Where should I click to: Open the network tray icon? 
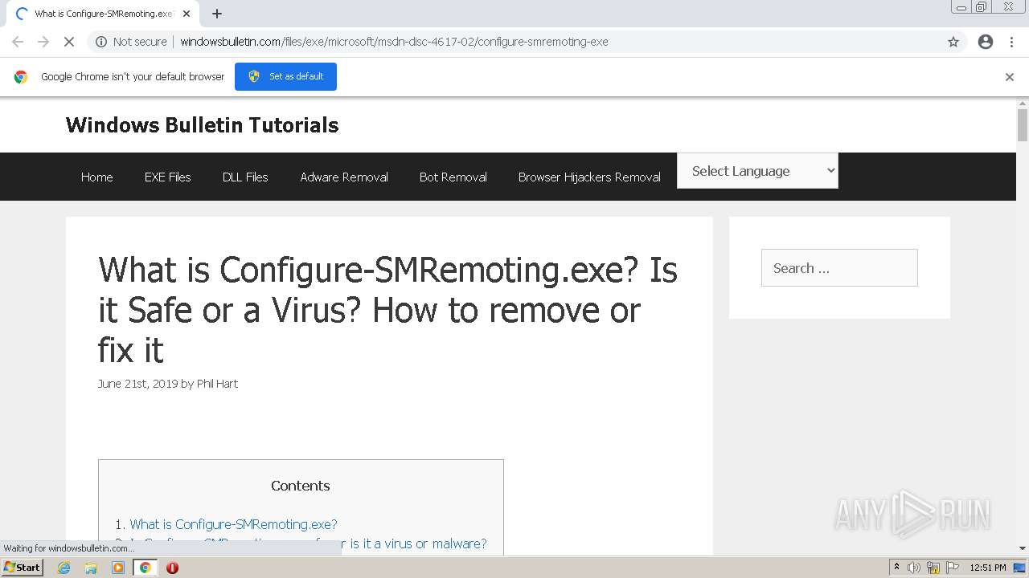(933, 568)
